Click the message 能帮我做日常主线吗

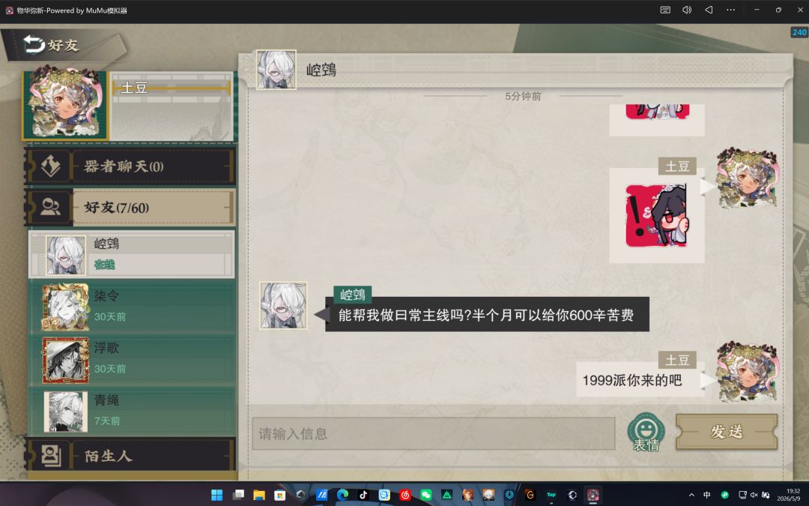[487, 314]
